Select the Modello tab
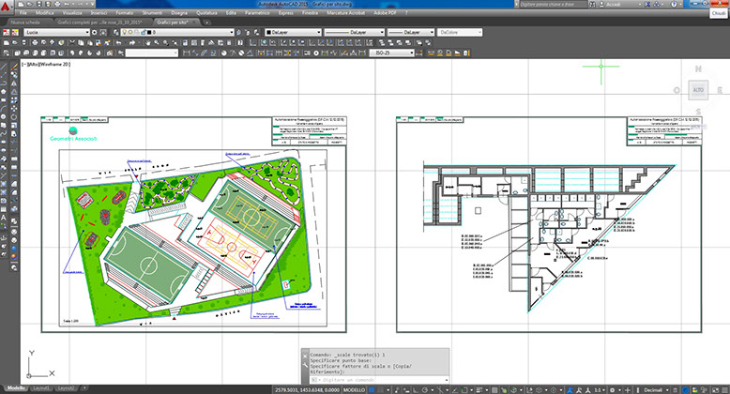 pos(15,387)
